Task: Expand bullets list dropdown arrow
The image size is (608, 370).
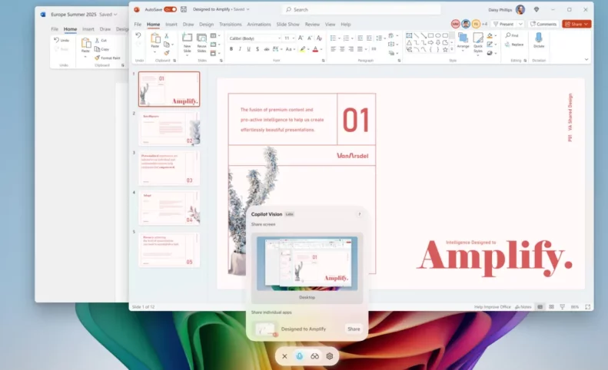Action: point(339,38)
